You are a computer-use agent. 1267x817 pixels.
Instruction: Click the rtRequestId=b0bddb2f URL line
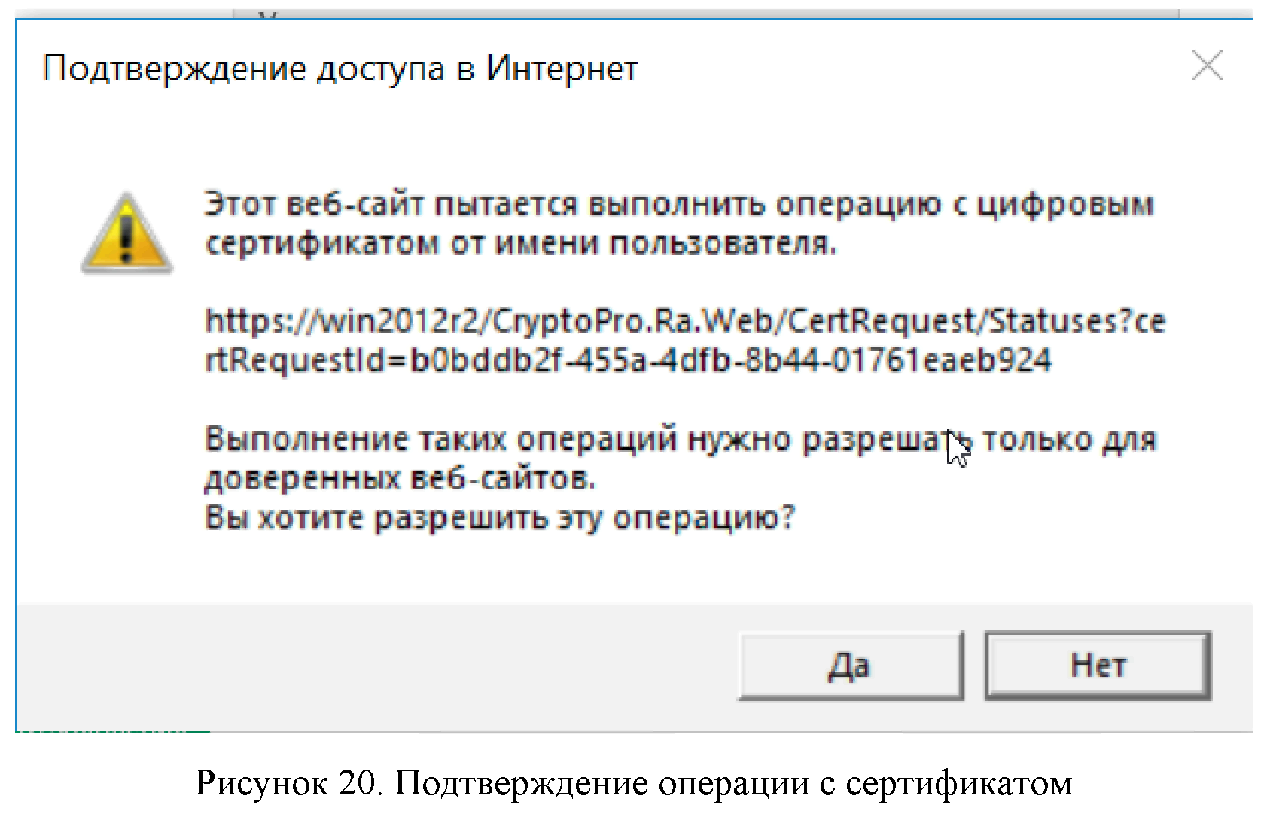tap(628, 361)
